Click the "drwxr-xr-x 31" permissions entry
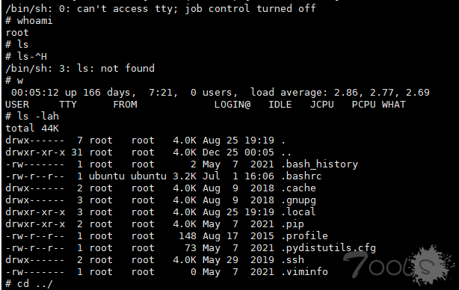 point(44,152)
